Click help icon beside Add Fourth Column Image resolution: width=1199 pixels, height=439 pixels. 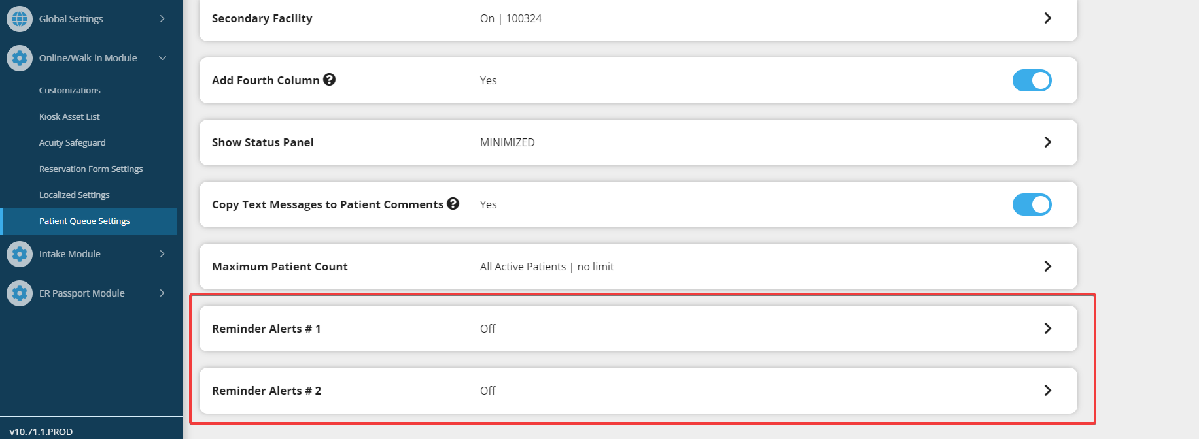(330, 80)
